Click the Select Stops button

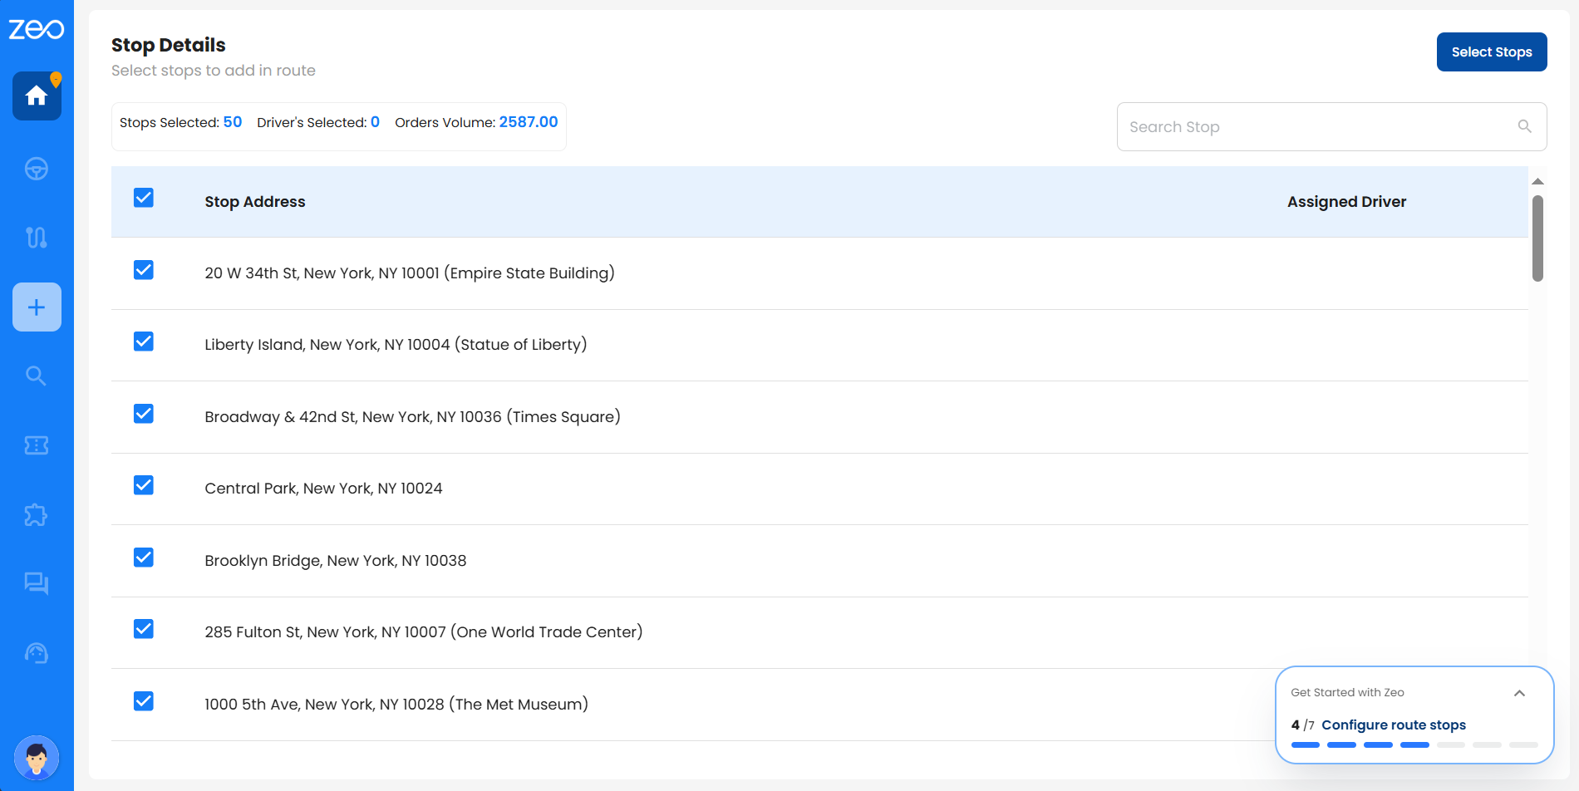click(x=1491, y=52)
